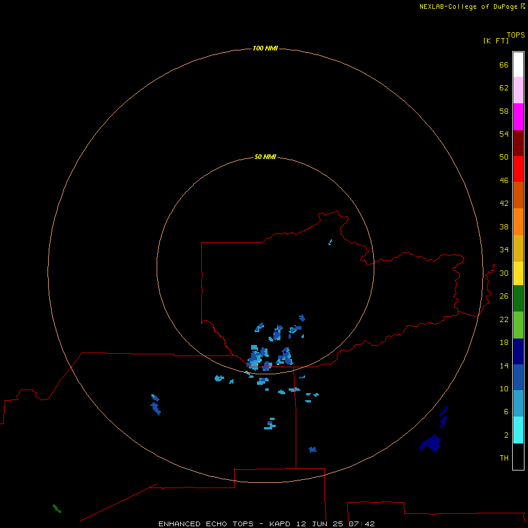
Task: Click the 30 legend value label
Action: (504, 273)
